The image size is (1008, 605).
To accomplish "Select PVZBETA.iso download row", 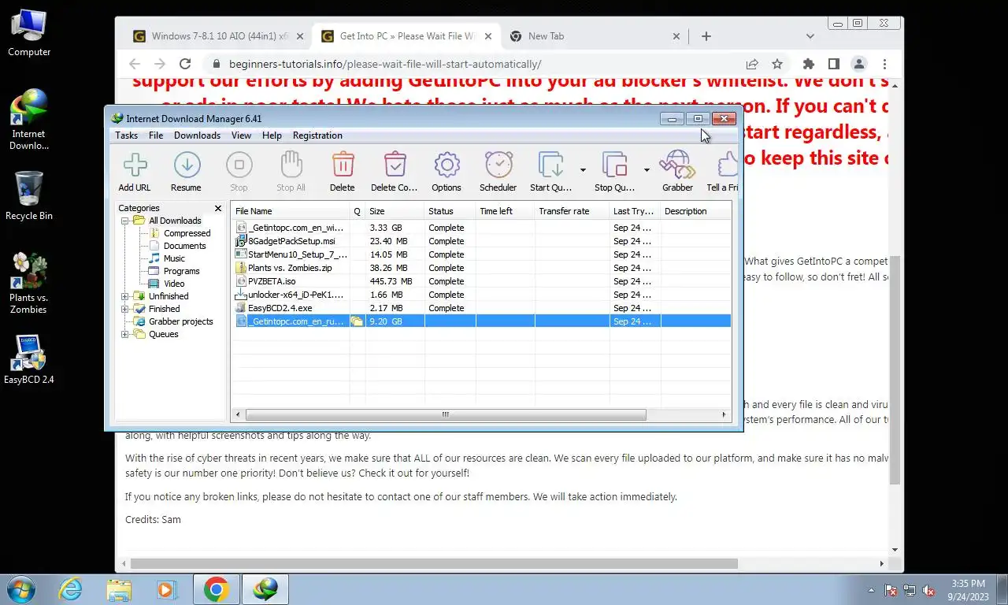I will pos(481,281).
